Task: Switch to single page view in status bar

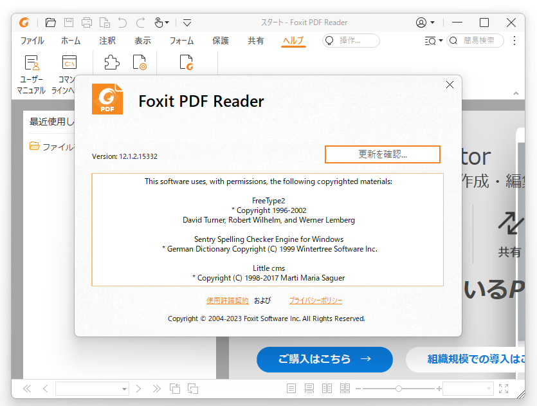Action: click(x=291, y=389)
